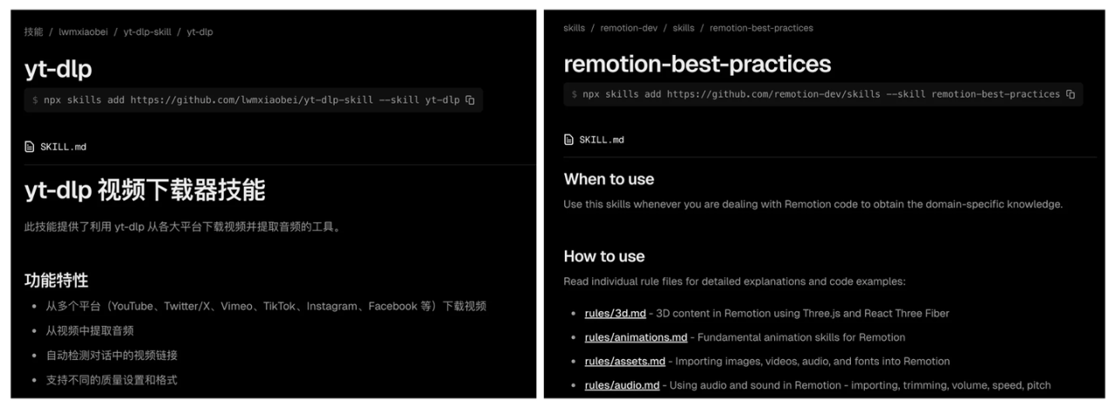Click the SKILL.md file icon under remotion-best-practices
Image resolution: width=1116 pixels, height=408 pixels.
click(569, 139)
